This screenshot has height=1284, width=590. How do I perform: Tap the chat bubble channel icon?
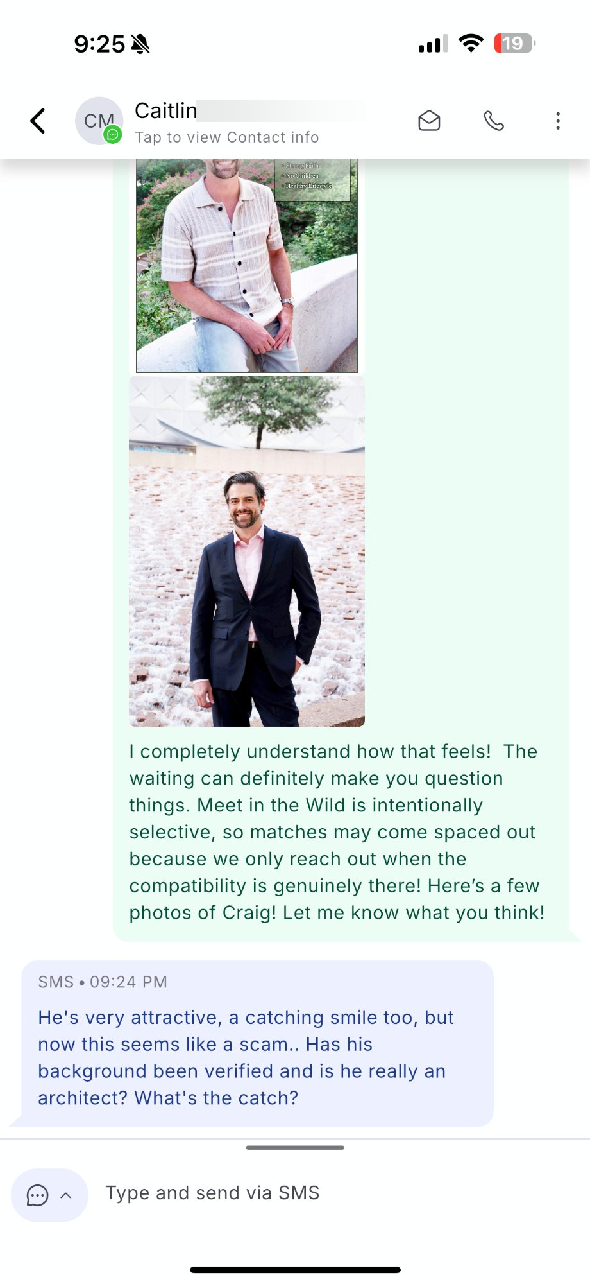coord(37,1195)
